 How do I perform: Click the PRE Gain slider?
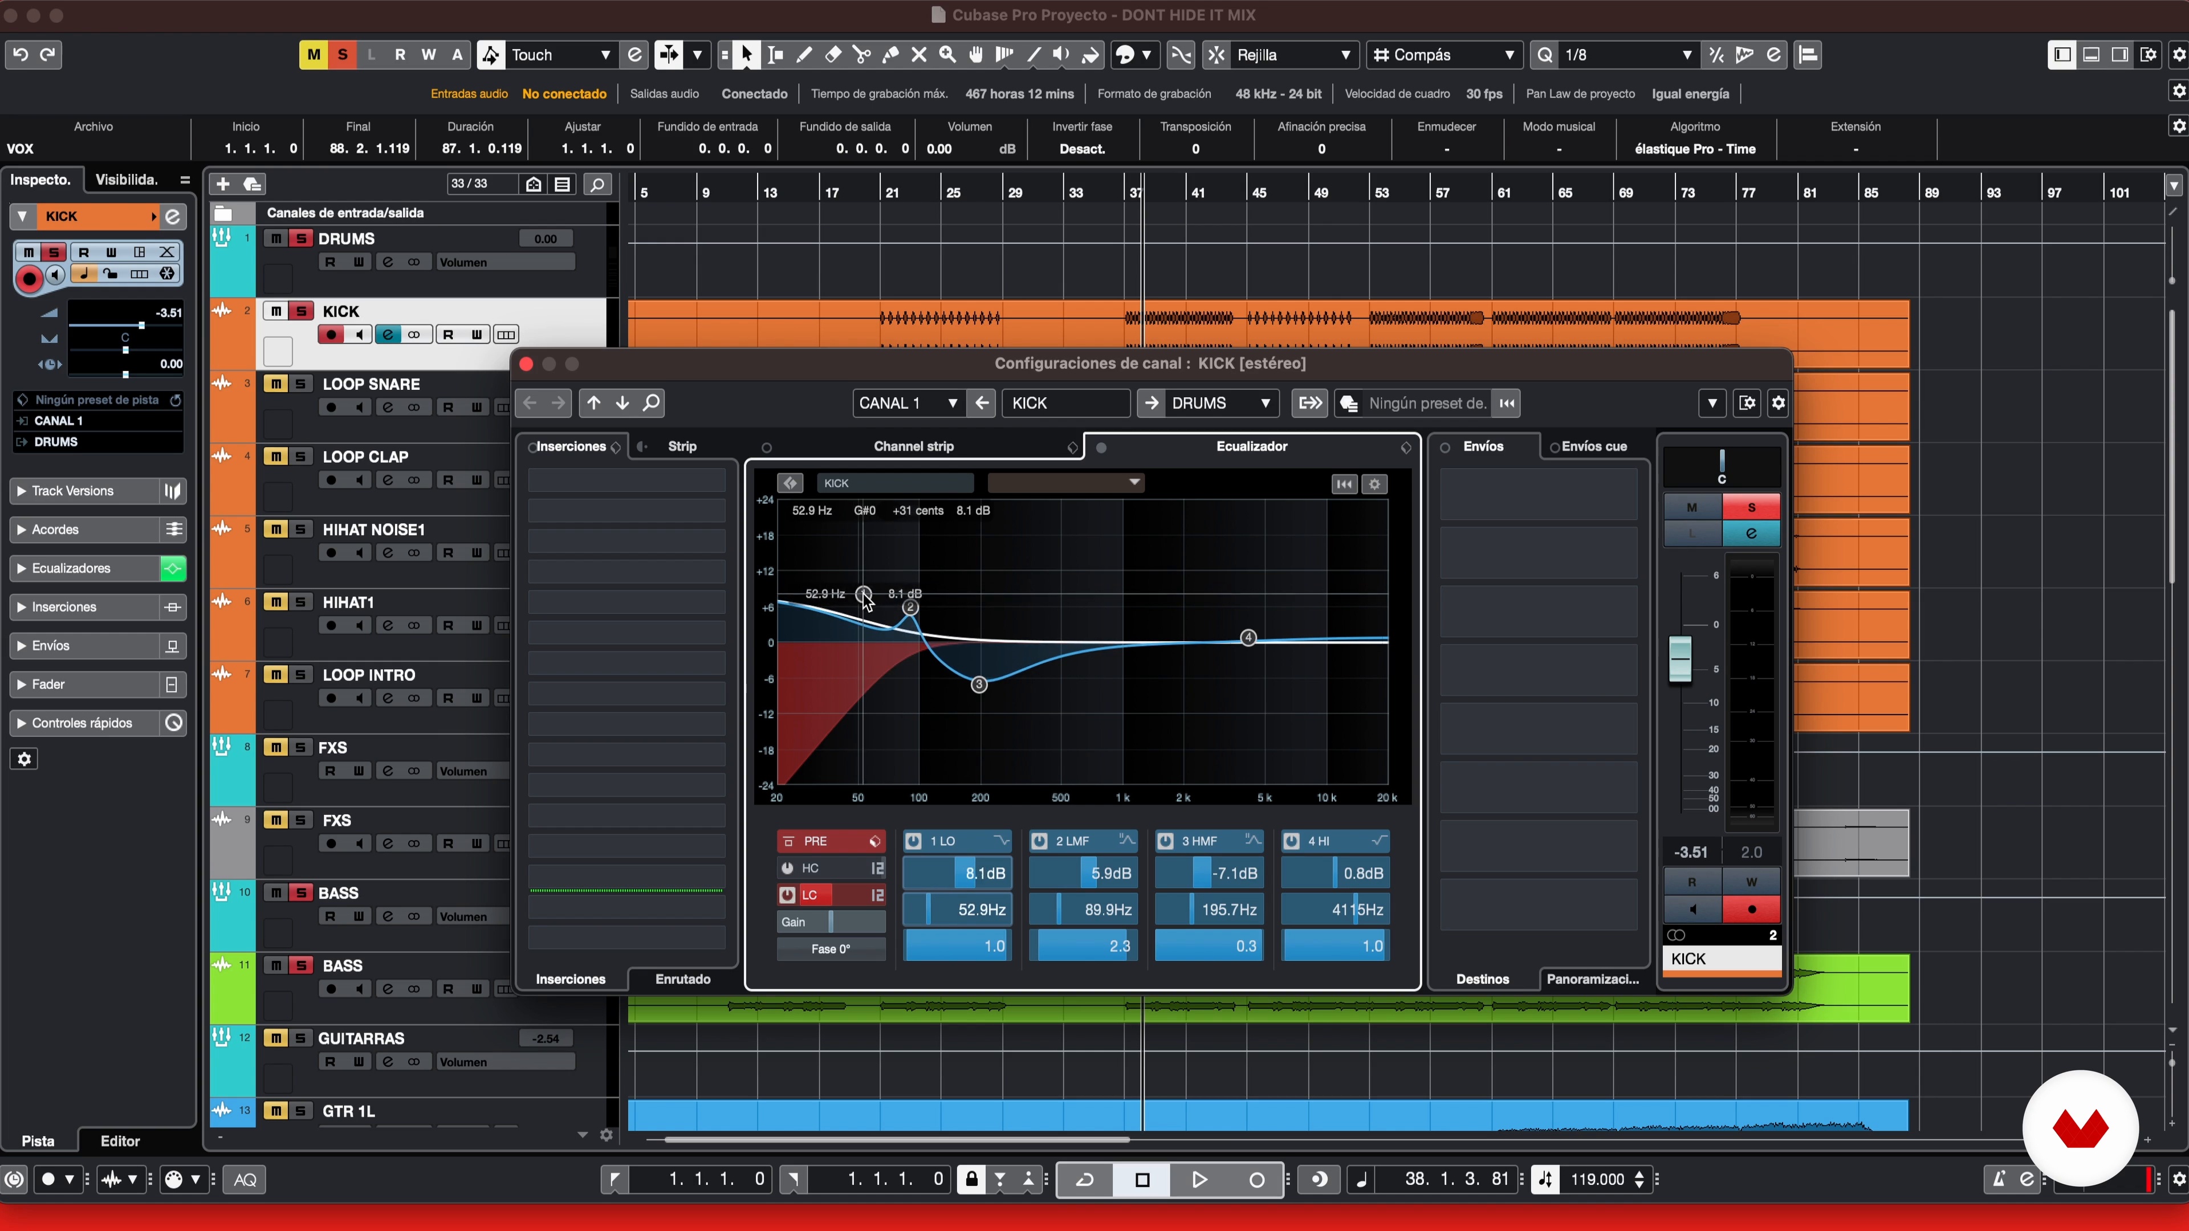pyautogui.click(x=831, y=922)
